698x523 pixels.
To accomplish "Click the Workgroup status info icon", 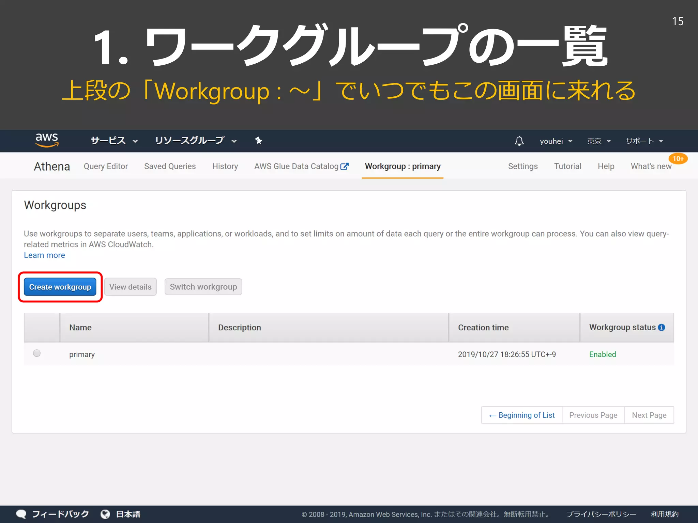I will (x=662, y=327).
